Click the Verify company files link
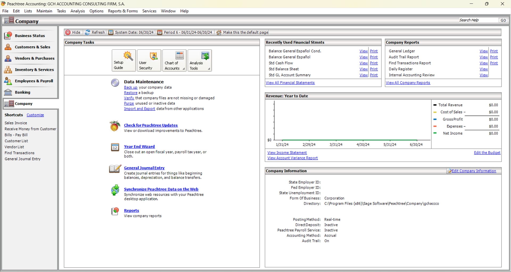 (x=129, y=98)
